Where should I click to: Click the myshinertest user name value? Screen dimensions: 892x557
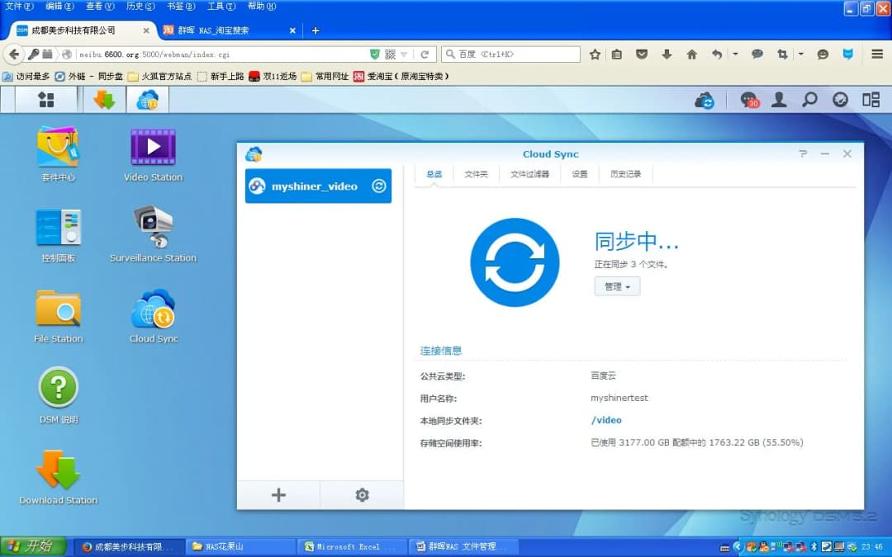(619, 398)
